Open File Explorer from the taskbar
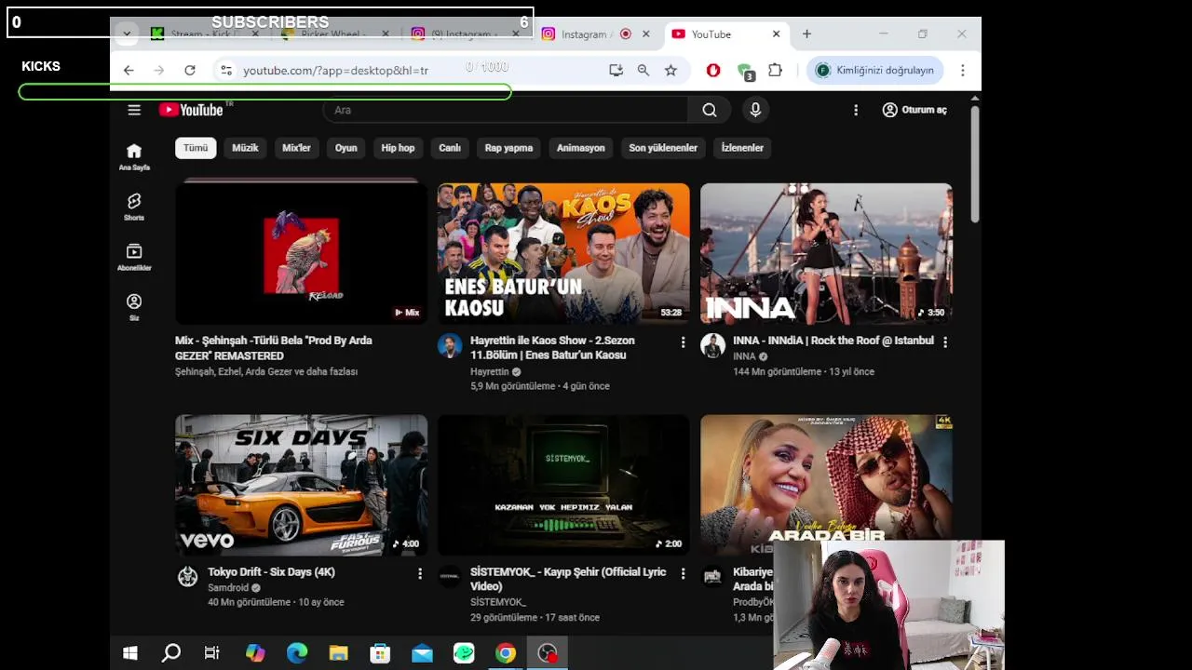This screenshot has height=670, width=1192. [338, 653]
